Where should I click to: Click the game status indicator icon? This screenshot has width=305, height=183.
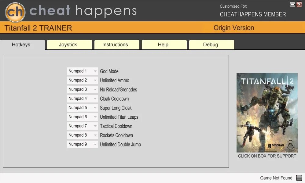(299, 178)
